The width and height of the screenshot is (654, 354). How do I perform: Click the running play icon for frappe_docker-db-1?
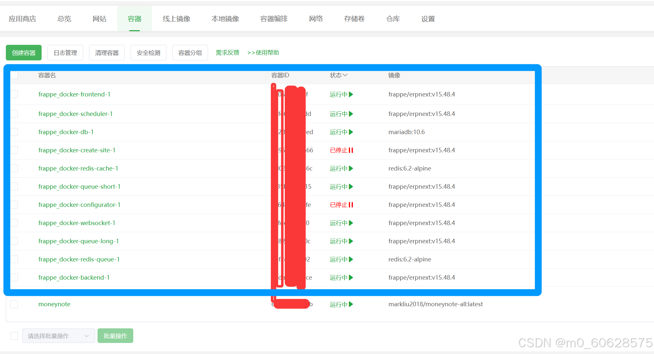(x=351, y=132)
